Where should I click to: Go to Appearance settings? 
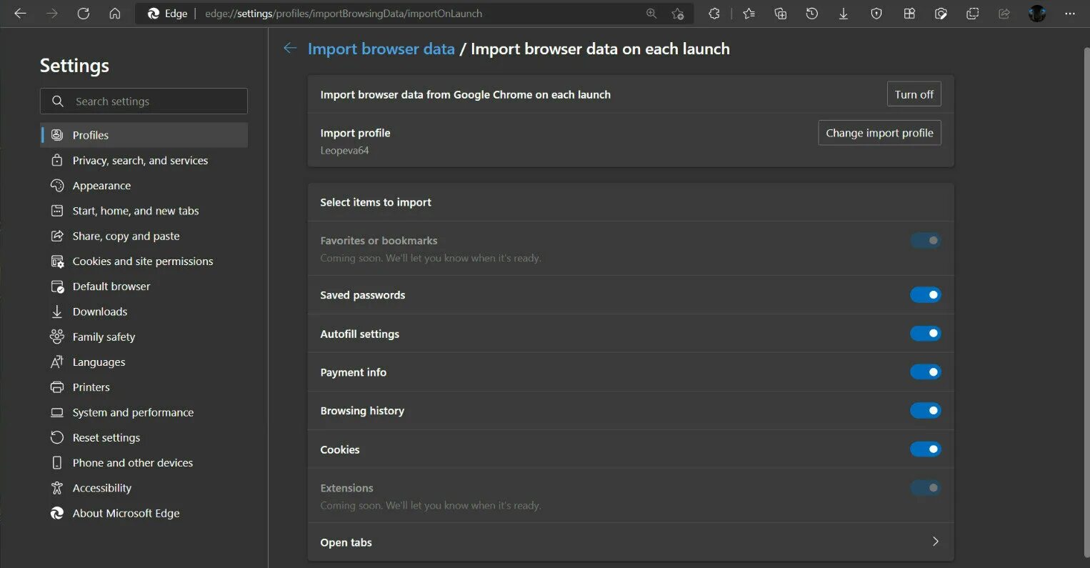(x=144, y=186)
